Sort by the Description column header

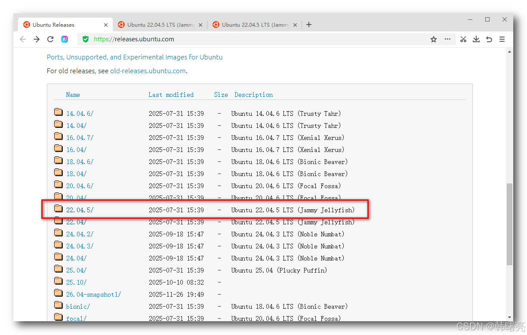(254, 95)
